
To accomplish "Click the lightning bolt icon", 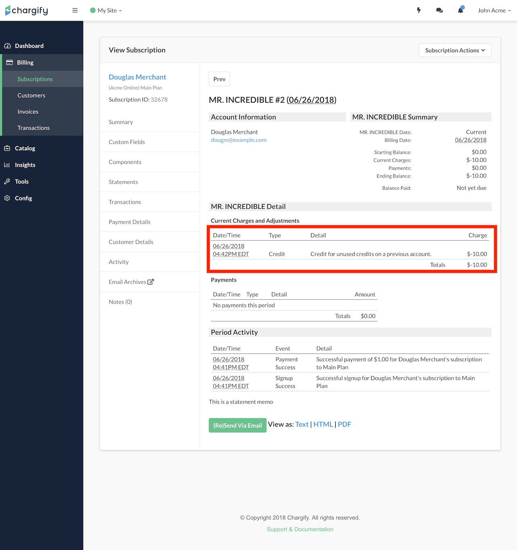I will pos(419,10).
